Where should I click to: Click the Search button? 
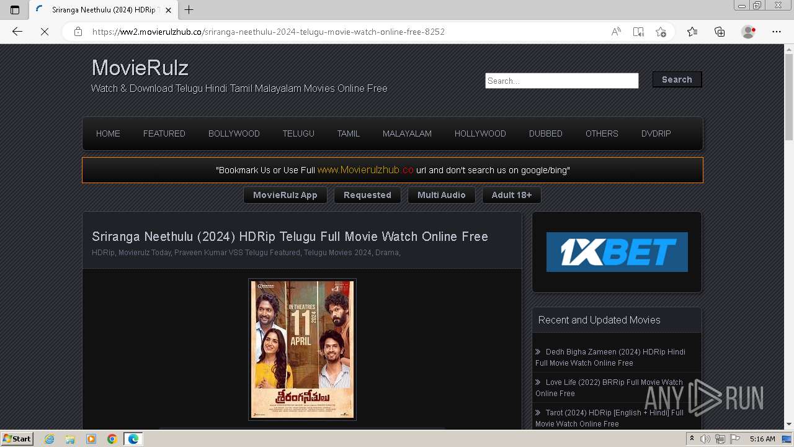click(677, 79)
